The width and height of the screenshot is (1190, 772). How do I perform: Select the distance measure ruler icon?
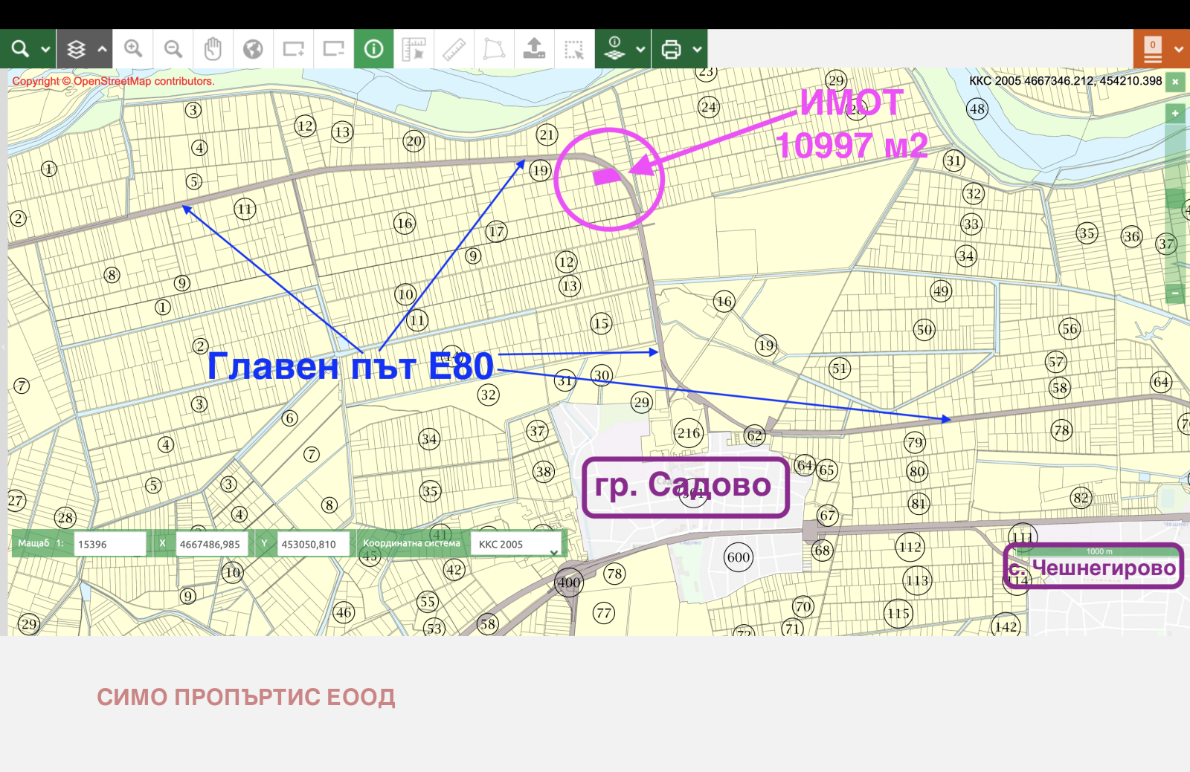tap(454, 48)
